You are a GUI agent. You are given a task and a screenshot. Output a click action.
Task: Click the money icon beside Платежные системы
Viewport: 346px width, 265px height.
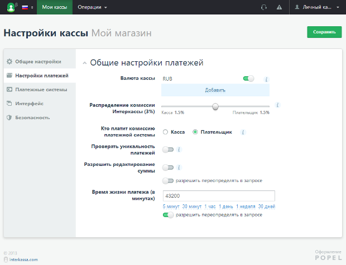click(9, 90)
